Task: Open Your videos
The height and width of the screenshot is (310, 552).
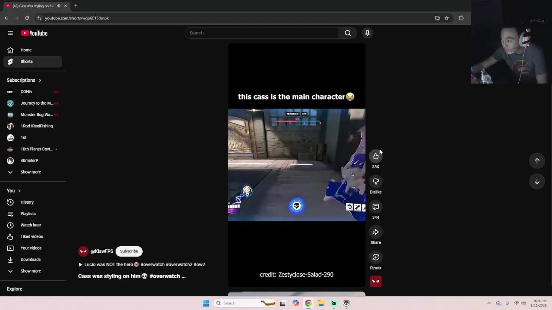Action: [x=33, y=248]
